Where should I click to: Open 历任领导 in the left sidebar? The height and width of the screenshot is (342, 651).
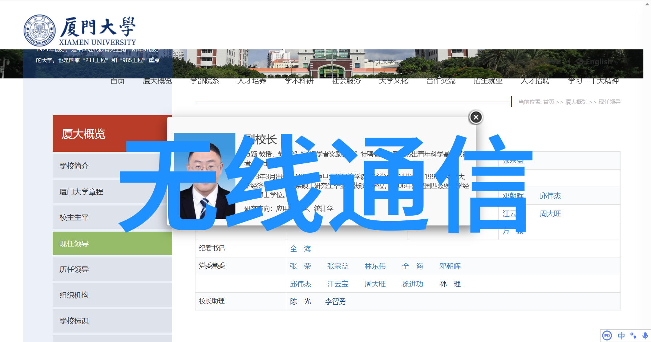point(112,269)
